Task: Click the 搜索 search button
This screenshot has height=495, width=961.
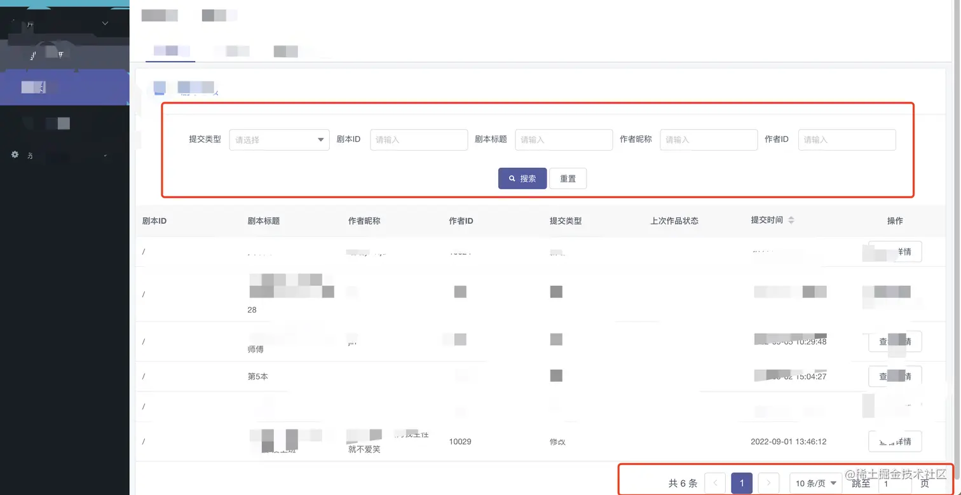Action: pyautogui.click(x=522, y=179)
